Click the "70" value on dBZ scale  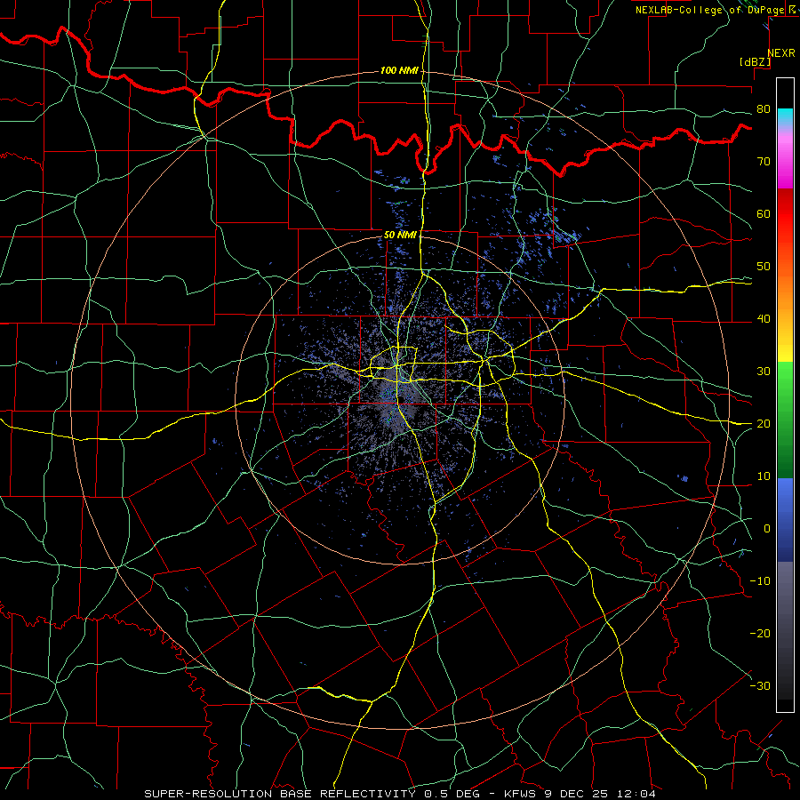[x=764, y=162]
